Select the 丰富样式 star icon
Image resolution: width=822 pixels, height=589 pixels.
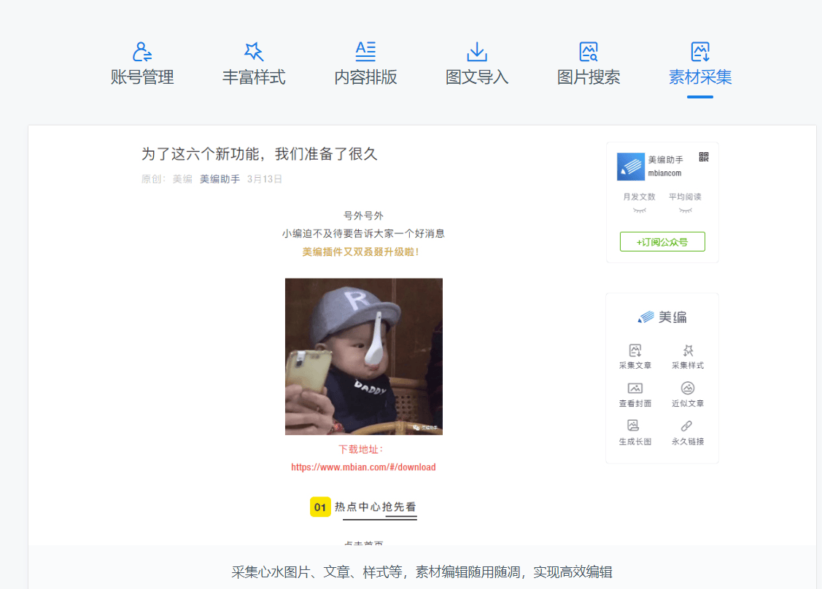point(254,52)
